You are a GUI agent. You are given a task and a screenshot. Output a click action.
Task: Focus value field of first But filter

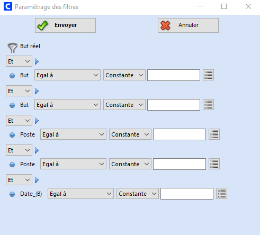point(174,75)
